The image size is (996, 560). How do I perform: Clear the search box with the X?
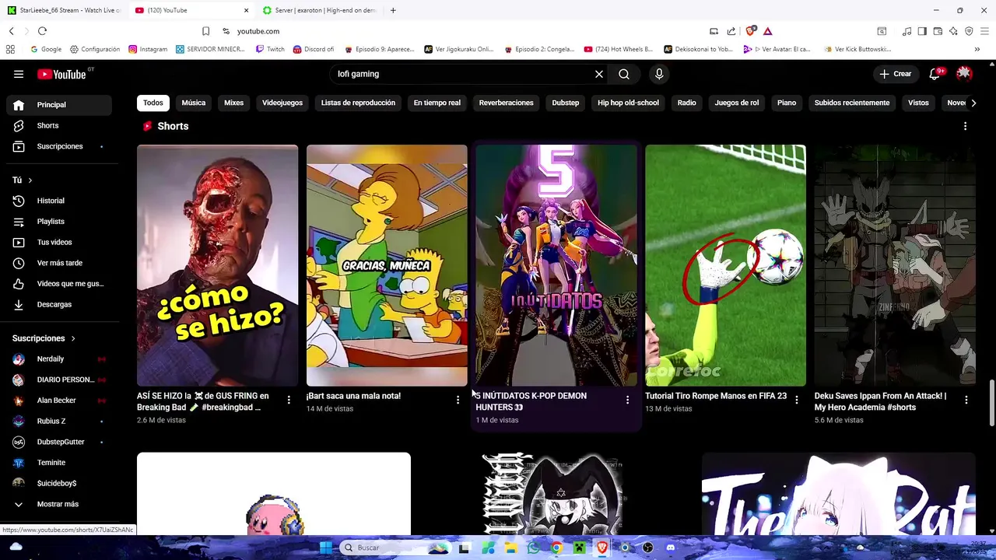[599, 74]
